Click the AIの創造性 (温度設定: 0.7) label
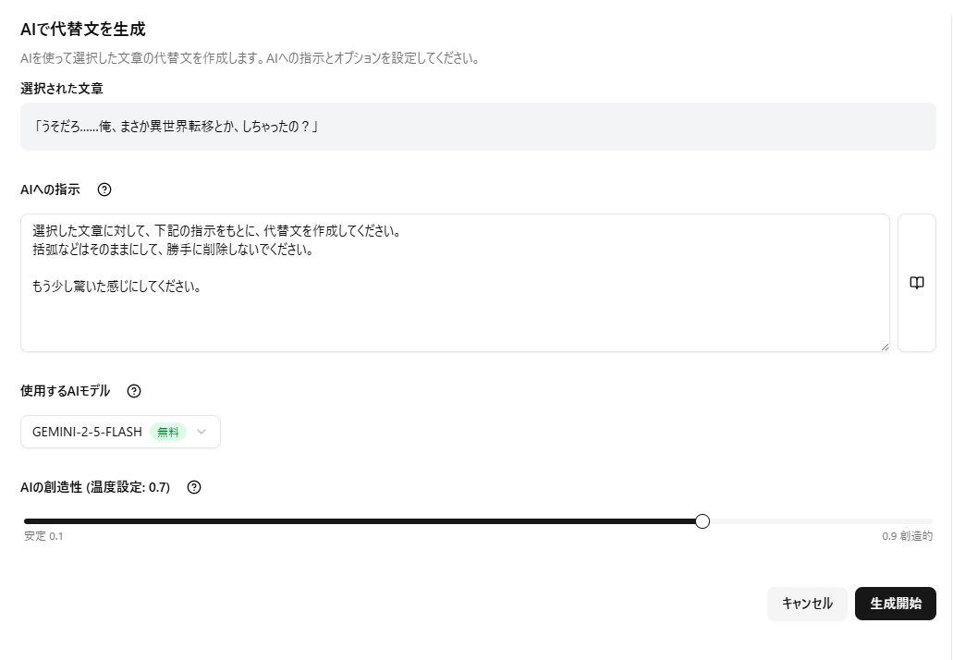The width and height of the screenshot is (953, 660). point(95,487)
